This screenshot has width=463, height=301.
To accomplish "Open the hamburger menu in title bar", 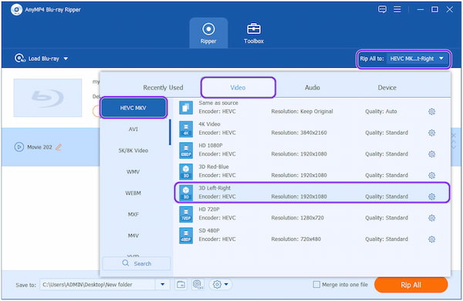I will click(x=397, y=9).
